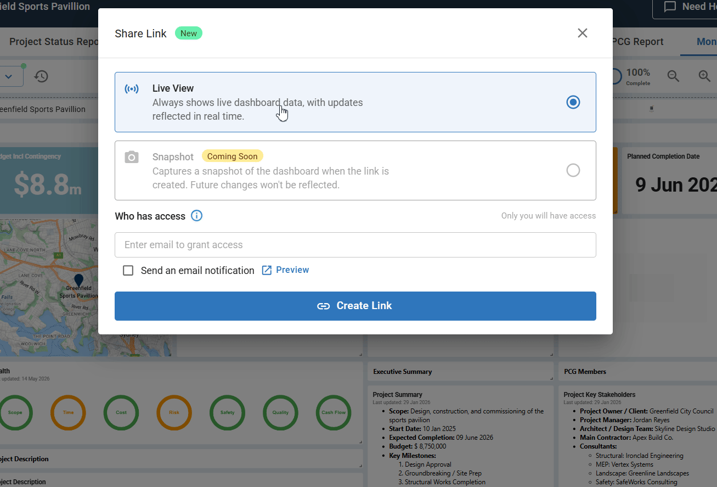Click the 100% Complete progress indicator

pos(631,76)
